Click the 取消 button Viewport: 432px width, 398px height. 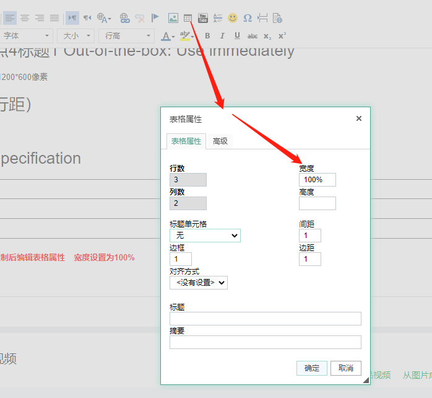345,368
